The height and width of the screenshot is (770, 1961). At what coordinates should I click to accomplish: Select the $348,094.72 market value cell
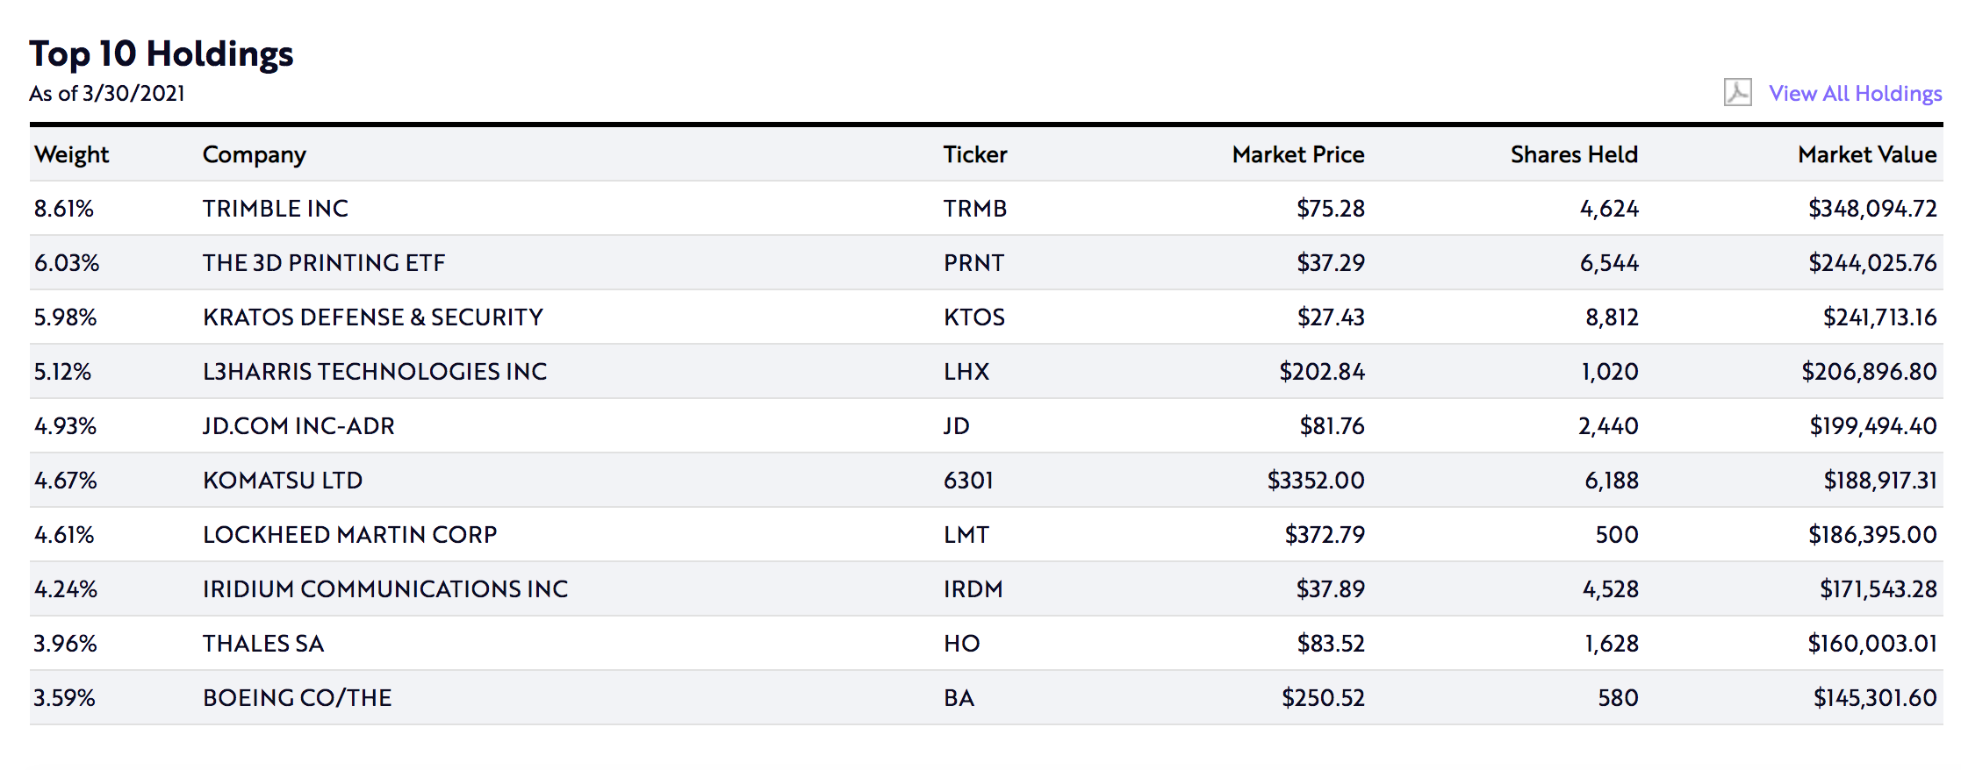point(1872,209)
